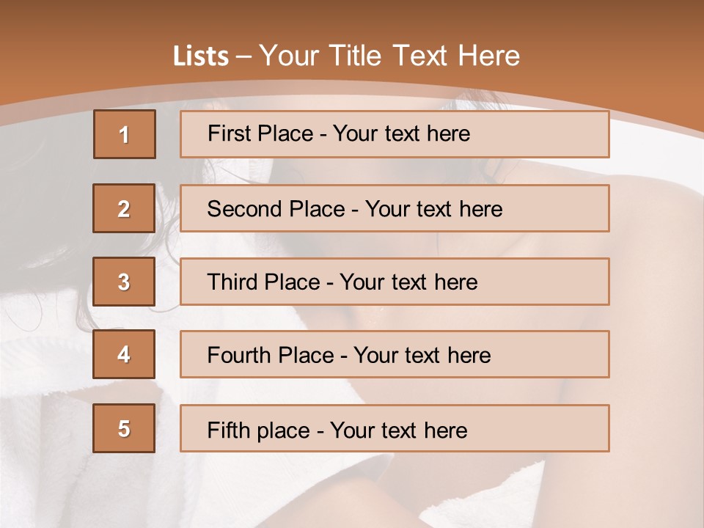
Task: Click the bold word "Lists" in the title
Action: (x=201, y=56)
